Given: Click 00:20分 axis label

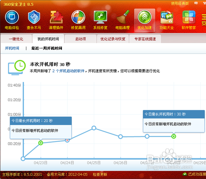Looking at the screenshot, I should 14,144.
